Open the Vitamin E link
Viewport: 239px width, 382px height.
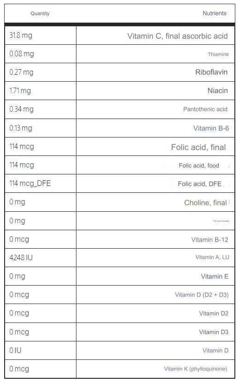(215, 276)
